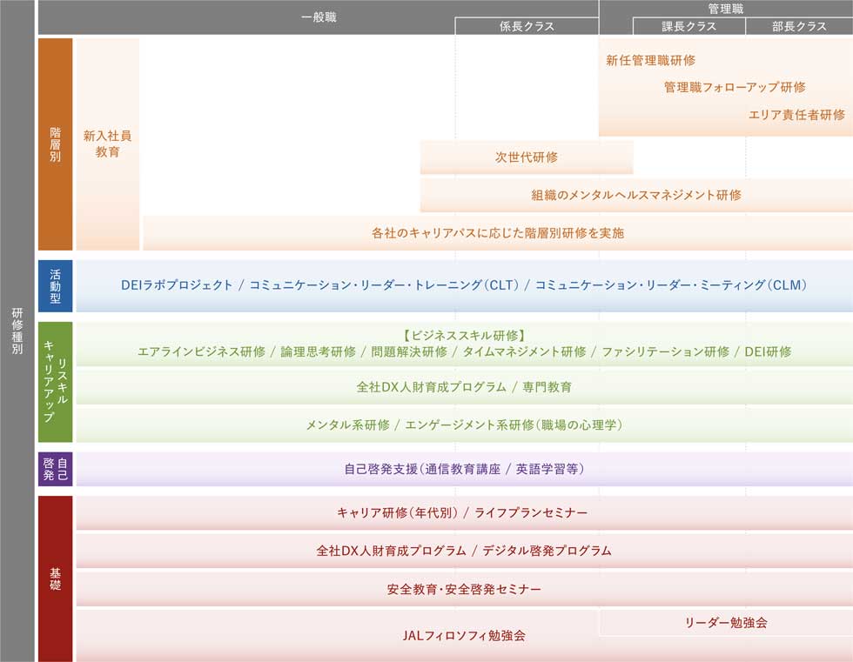853x662 pixels.
Task: Click the 研修種別 vertical label
Action: tap(17, 331)
